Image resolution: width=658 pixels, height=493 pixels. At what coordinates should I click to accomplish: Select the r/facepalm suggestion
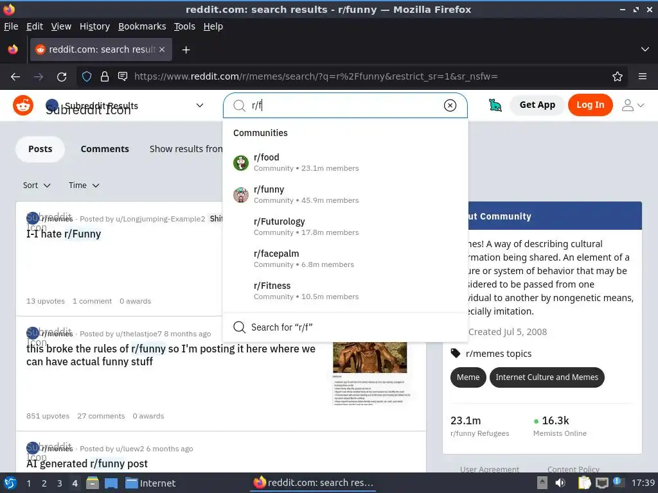click(x=345, y=259)
